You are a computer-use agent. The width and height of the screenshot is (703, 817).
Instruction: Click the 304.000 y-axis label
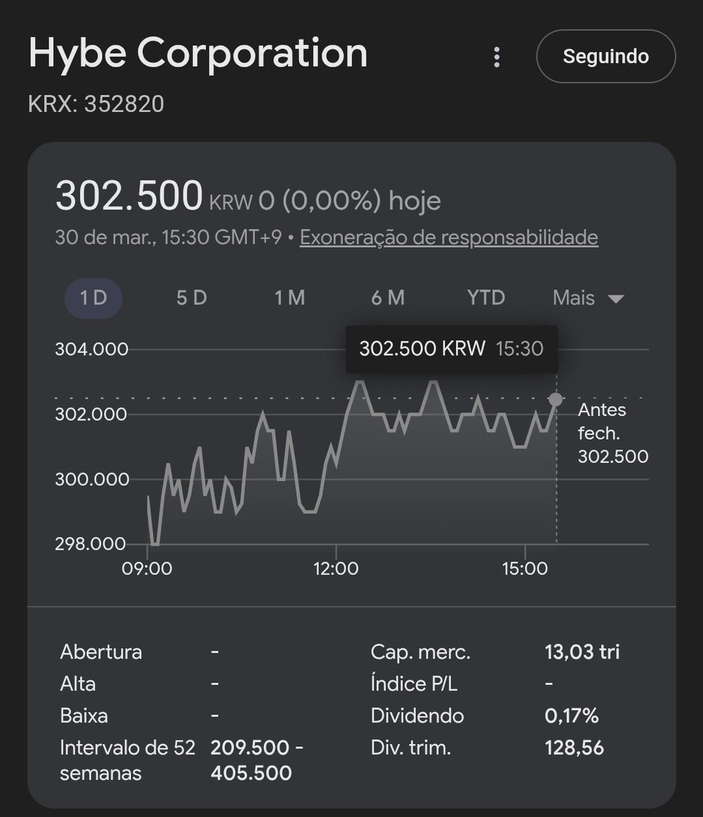pyautogui.click(x=91, y=349)
